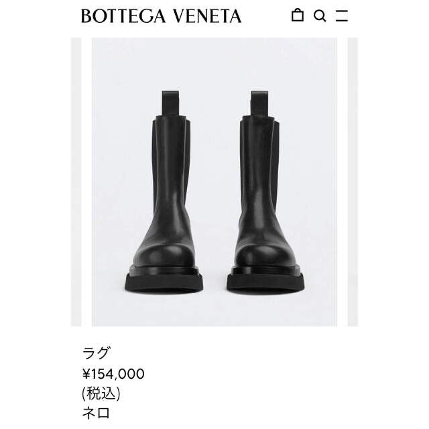Image resolution: width=429 pixels, height=429 pixels.
Task: Go to home via Bottega Veneta logo
Action: coord(161,16)
